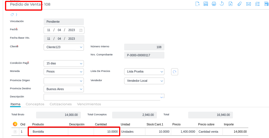Click the new document icon

tap(197, 4)
